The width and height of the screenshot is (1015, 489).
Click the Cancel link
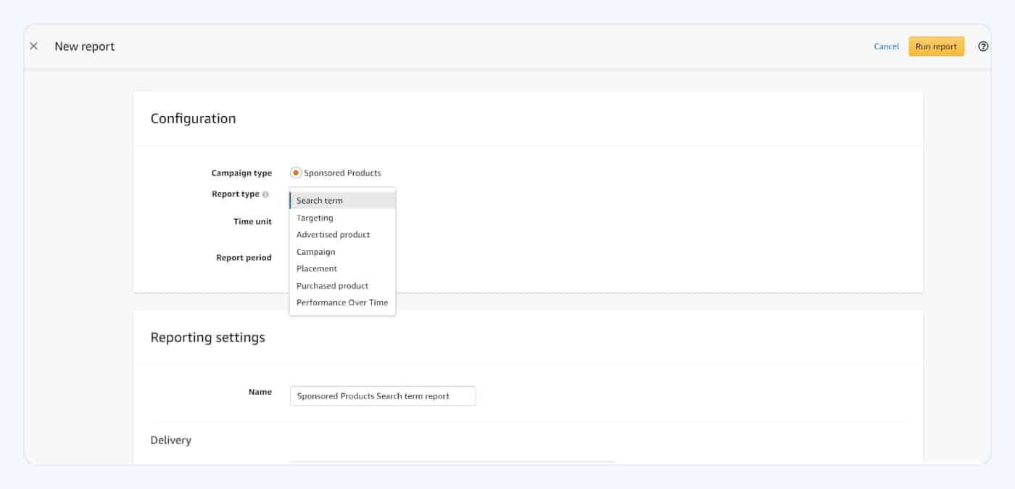pyautogui.click(x=886, y=46)
